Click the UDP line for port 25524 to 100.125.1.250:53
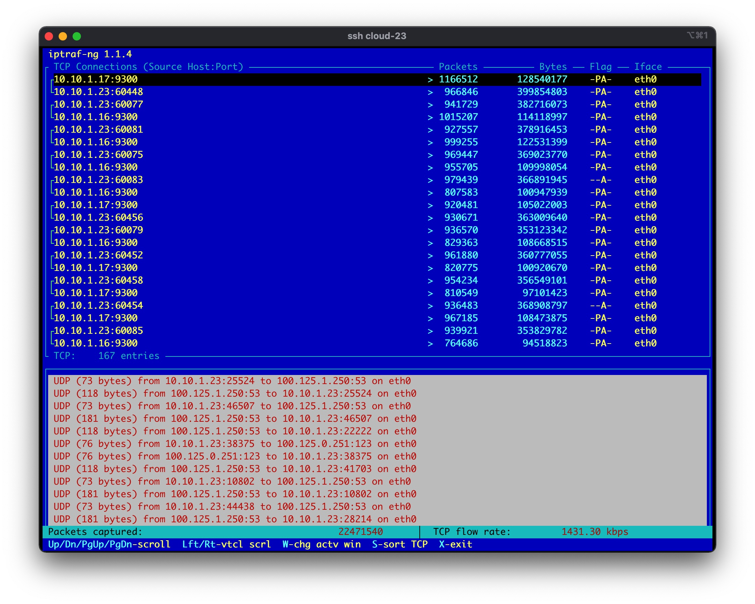The width and height of the screenshot is (755, 604). (x=232, y=381)
